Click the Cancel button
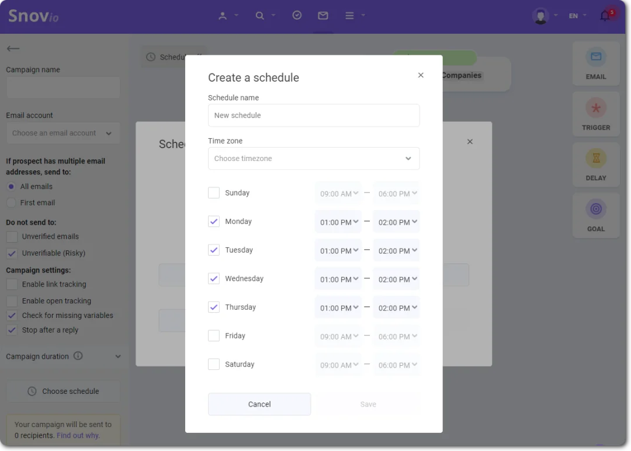 click(259, 404)
